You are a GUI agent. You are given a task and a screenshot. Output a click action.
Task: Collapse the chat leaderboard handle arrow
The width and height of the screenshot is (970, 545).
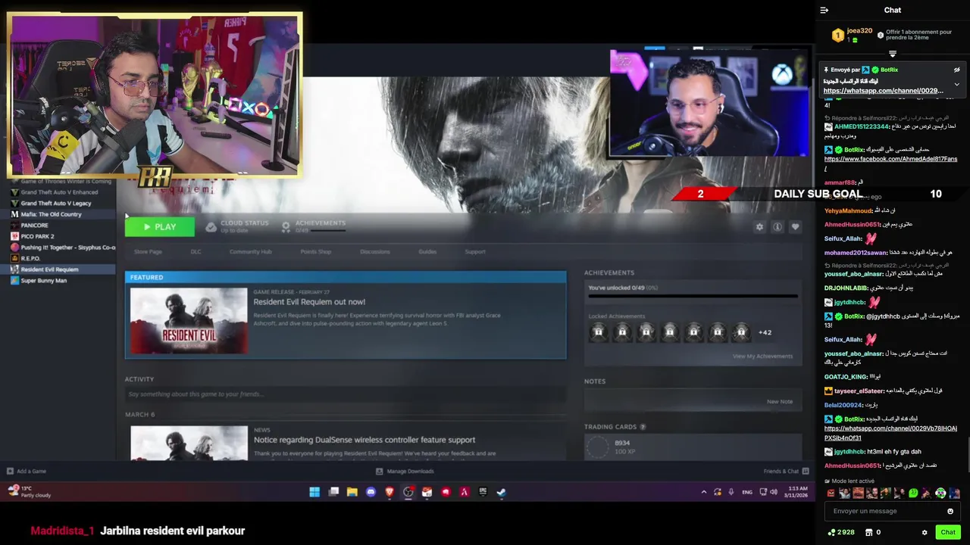pyautogui.click(x=892, y=54)
